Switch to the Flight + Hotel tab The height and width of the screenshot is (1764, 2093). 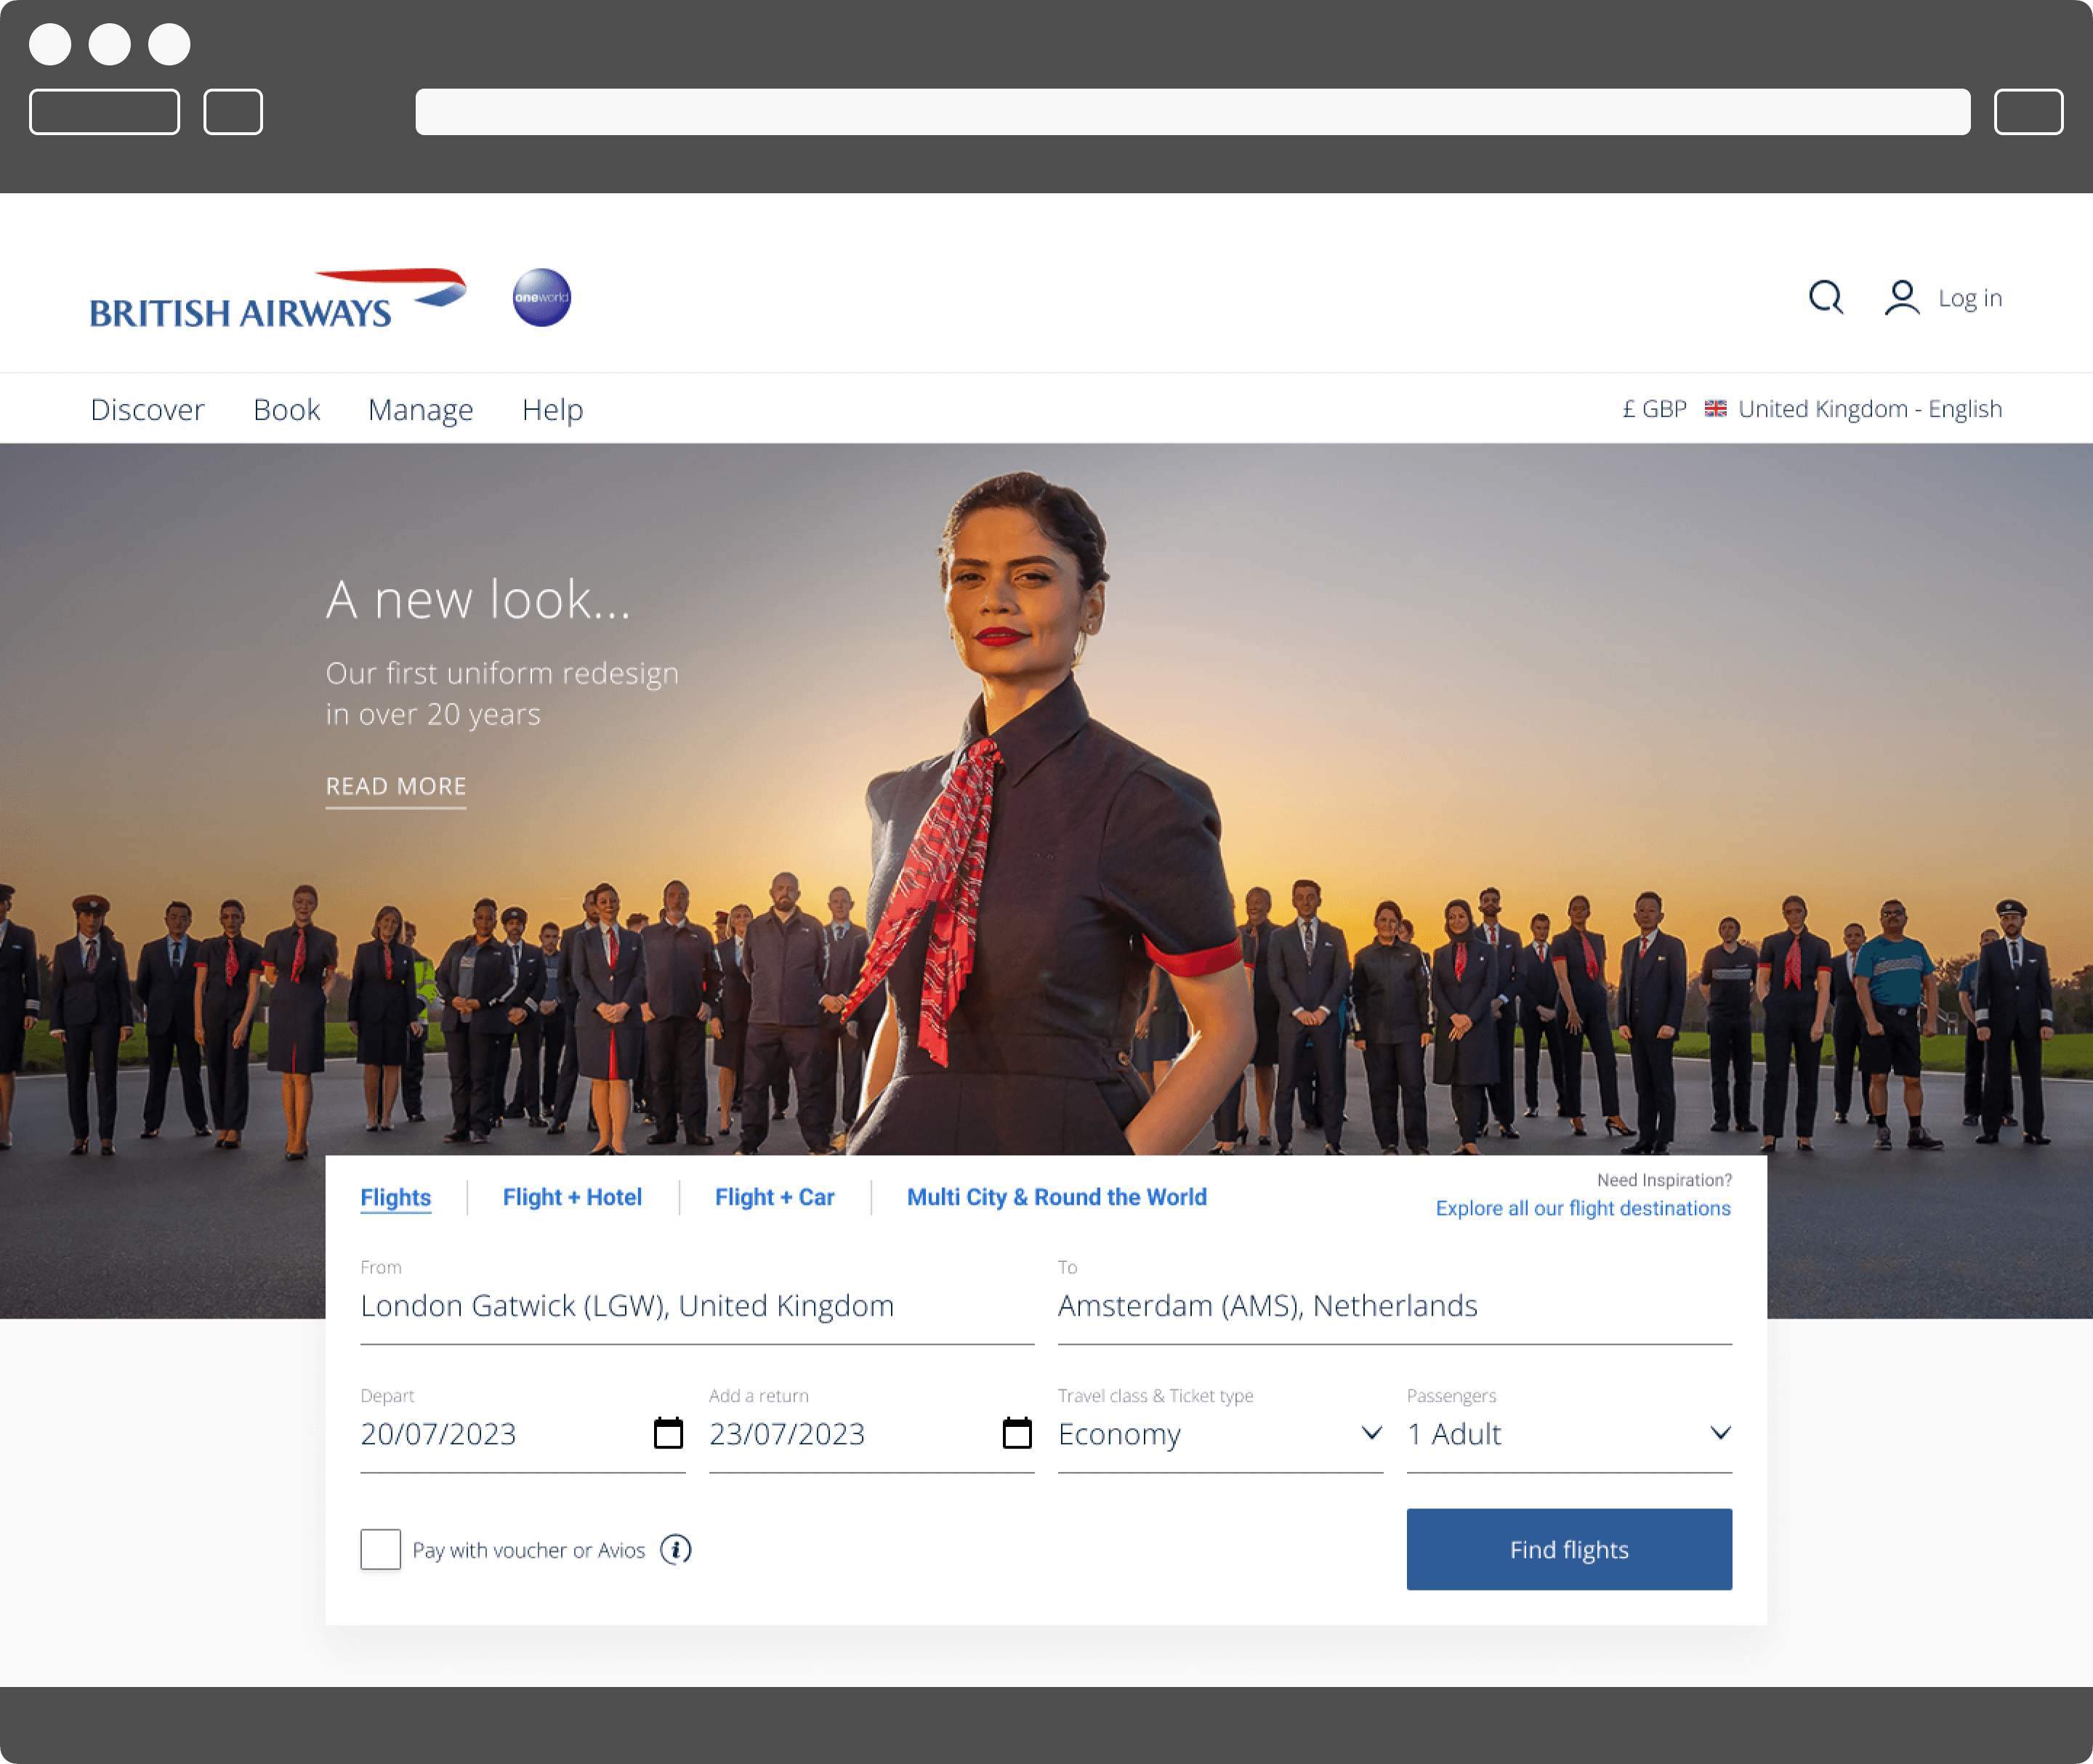(x=572, y=1197)
